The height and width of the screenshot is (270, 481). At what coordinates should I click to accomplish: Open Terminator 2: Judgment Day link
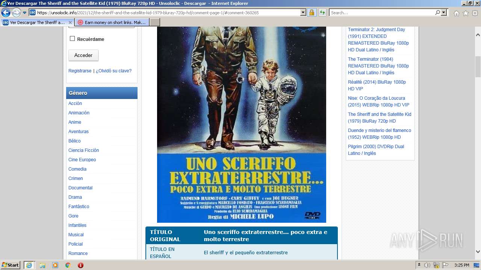coord(378,40)
